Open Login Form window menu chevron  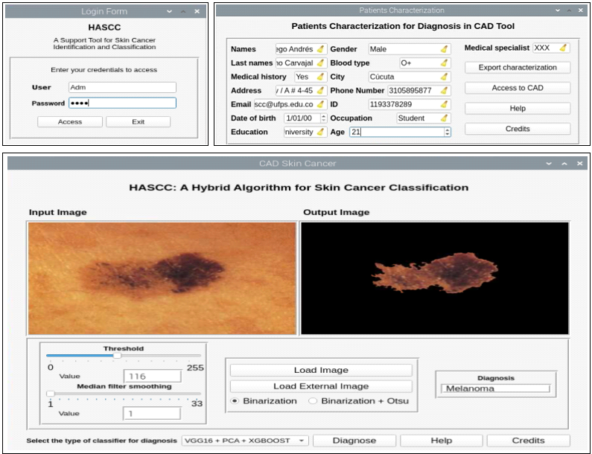[x=170, y=12]
